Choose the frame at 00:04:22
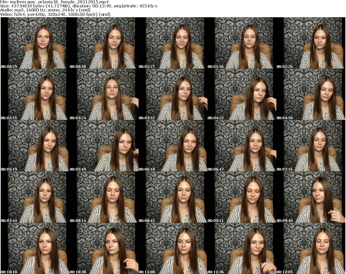The height and width of the screenshot is (274, 346). (x=242, y=94)
